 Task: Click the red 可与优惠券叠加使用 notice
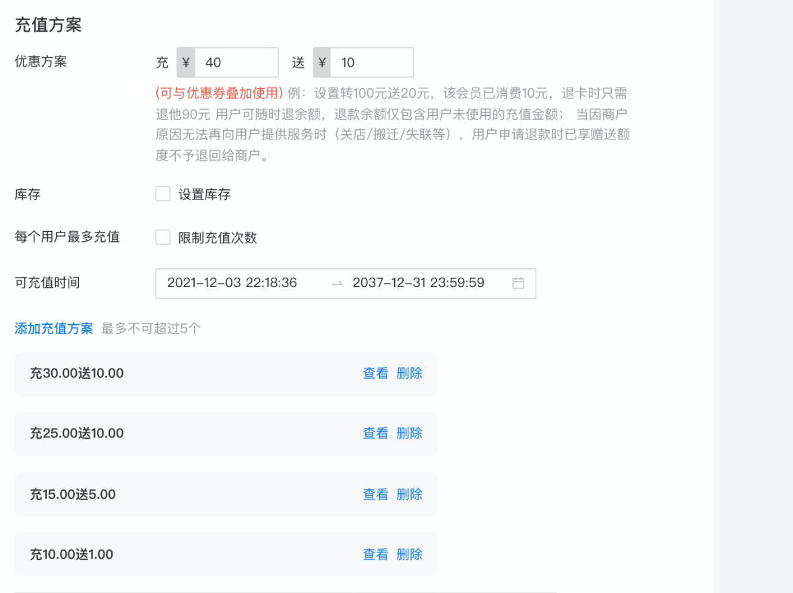point(219,93)
